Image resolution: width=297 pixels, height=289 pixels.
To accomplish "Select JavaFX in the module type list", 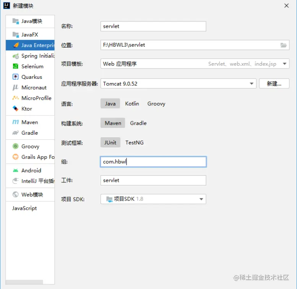I will click(30, 35).
